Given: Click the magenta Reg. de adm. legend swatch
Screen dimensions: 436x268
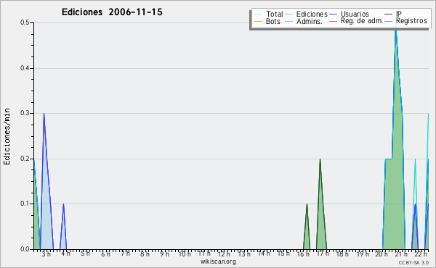Looking at the screenshot, I should coord(333,21).
